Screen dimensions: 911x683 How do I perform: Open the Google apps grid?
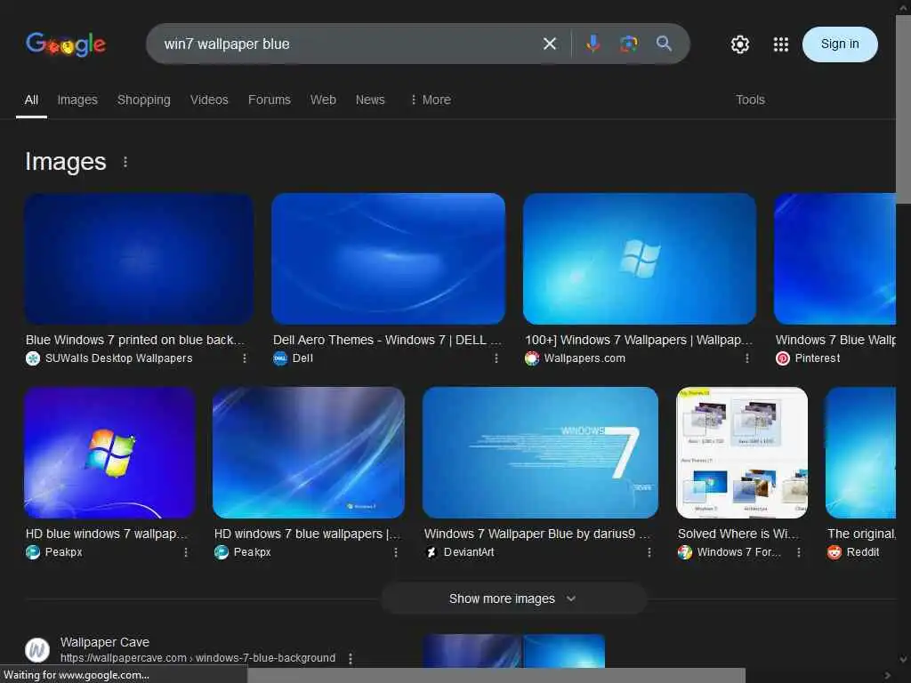click(x=780, y=44)
